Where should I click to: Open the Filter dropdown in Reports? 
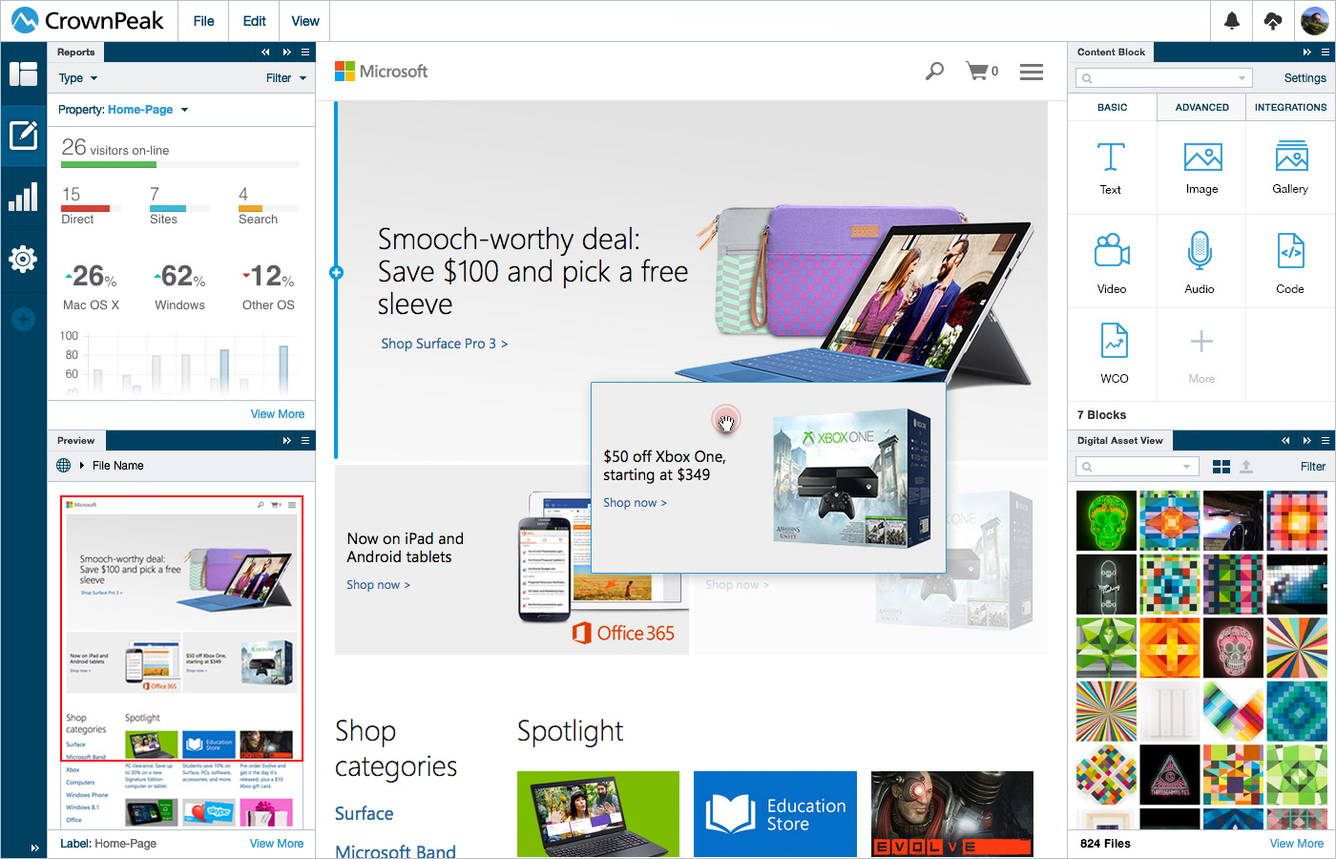[x=286, y=78]
